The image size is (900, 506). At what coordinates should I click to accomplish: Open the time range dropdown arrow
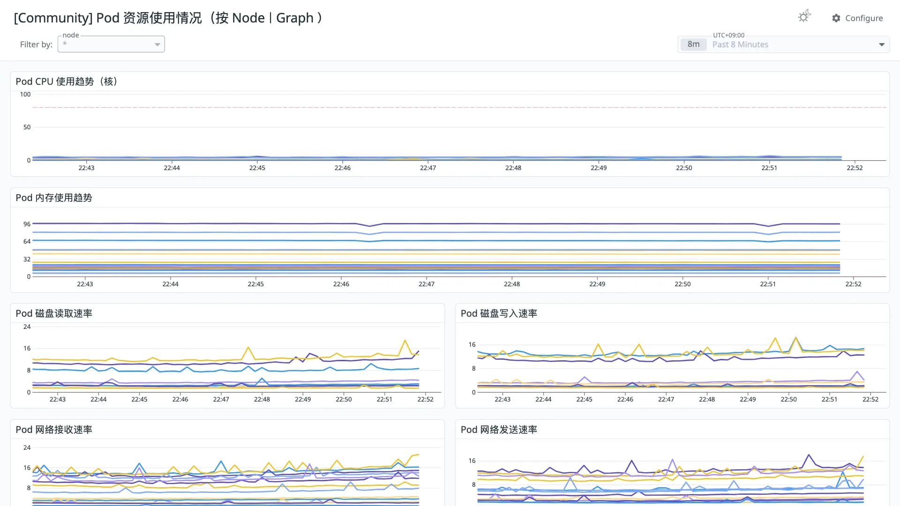tap(882, 45)
